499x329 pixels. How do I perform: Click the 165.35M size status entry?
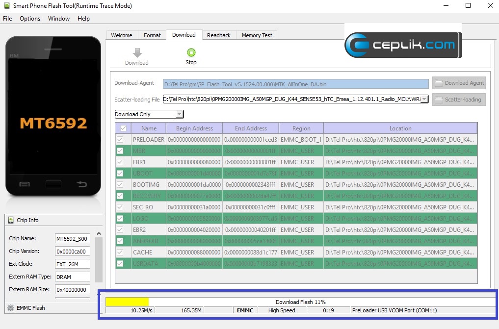180,310
